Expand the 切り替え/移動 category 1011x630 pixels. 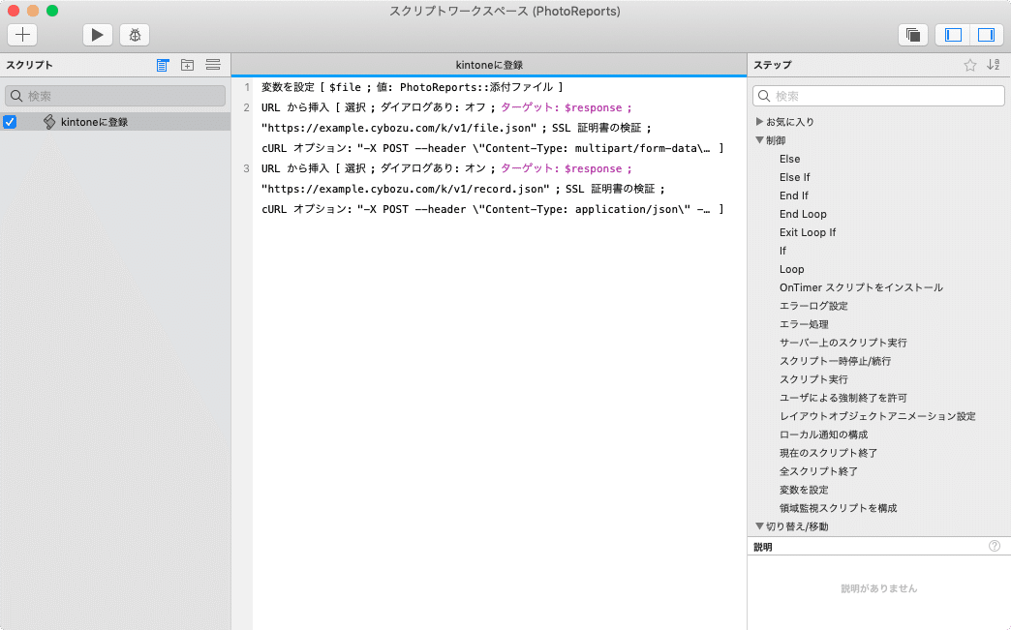tap(760, 525)
